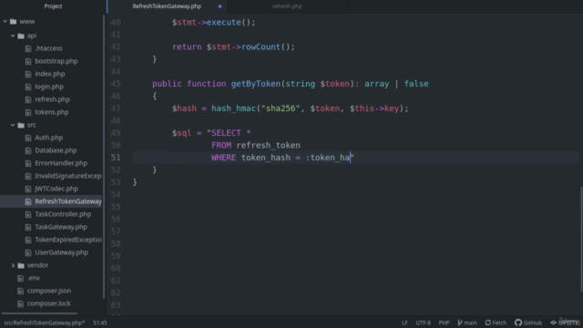The width and height of the screenshot is (583, 328).
Task: Click modified dot on RefreshTokenGateway.php tab
Action: [220, 6]
